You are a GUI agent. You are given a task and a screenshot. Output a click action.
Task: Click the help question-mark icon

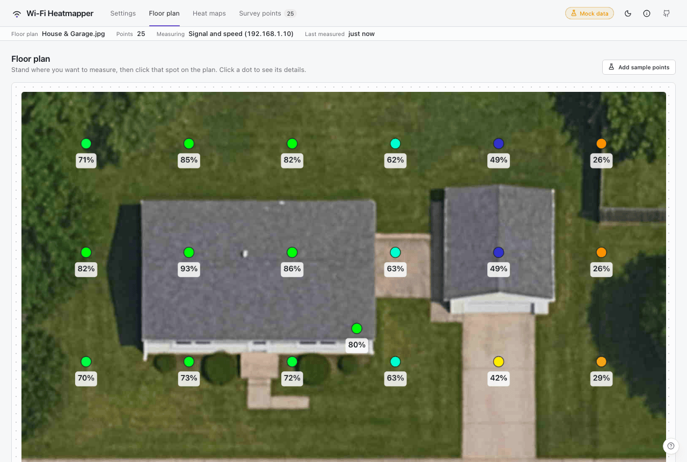[x=671, y=446]
